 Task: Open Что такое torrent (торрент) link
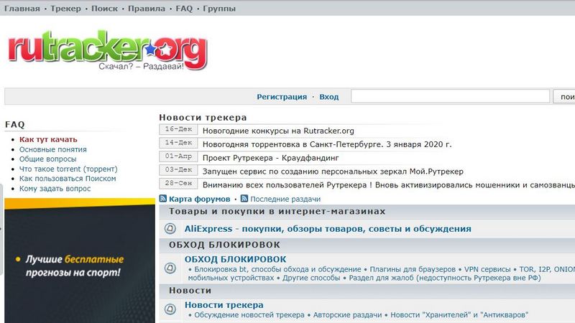tap(68, 169)
